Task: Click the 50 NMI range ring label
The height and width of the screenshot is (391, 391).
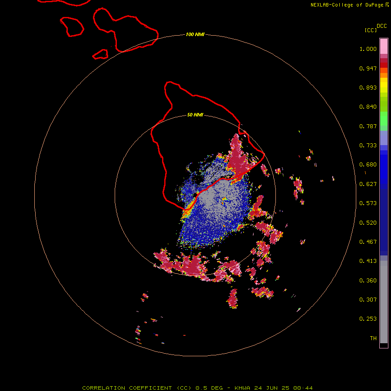Action: [195, 115]
